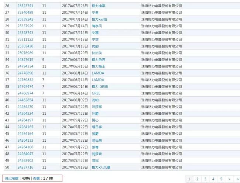Select current page 1 in pagination
Image resolution: width=240 pixels, height=183 pixels.
coord(189,179)
